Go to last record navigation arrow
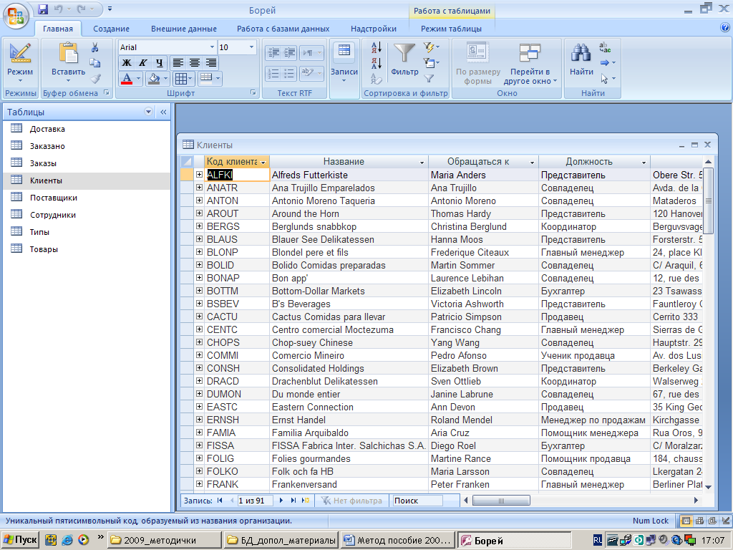 click(293, 501)
